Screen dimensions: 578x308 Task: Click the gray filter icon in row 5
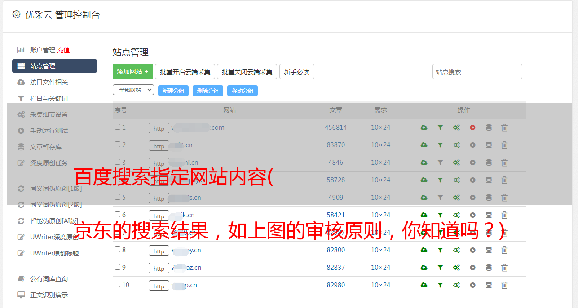440,198
